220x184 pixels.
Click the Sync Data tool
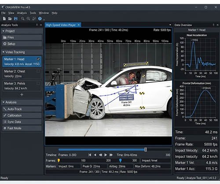[22, 122]
